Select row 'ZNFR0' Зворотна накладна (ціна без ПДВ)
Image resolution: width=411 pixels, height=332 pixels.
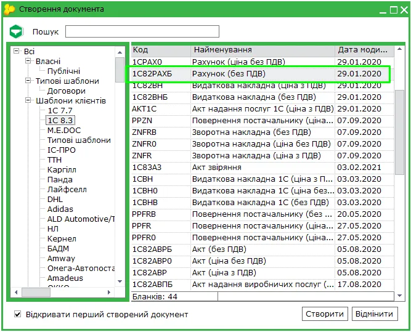coord(262,144)
